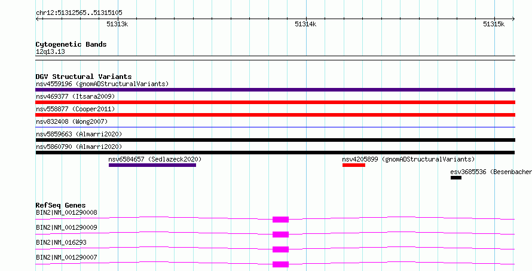
Task: Open BIN2|NM_001290009 transcript label
Action: pyautogui.click(x=66, y=227)
